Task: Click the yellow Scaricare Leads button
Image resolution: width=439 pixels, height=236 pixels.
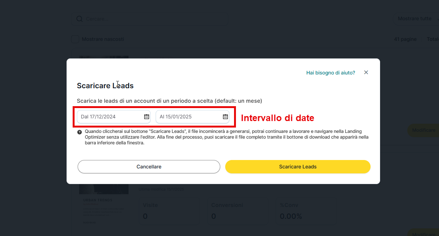Action: 298,166
